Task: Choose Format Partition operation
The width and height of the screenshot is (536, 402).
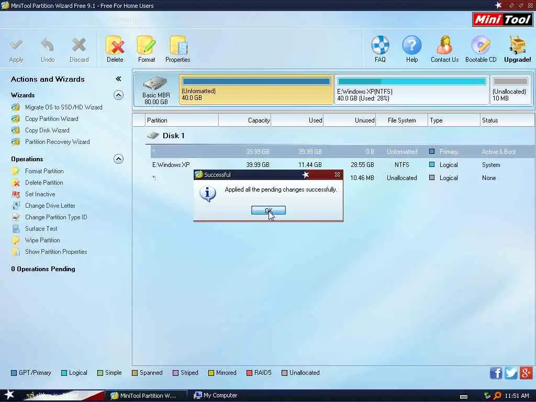Action: click(44, 171)
